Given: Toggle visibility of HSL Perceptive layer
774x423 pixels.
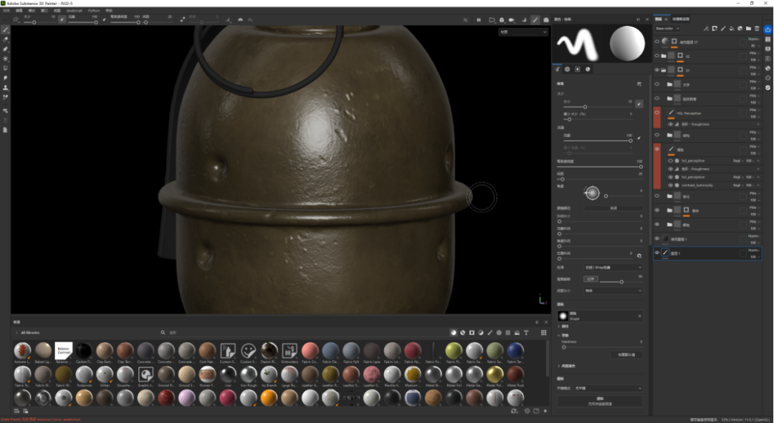Looking at the screenshot, I should [657, 112].
